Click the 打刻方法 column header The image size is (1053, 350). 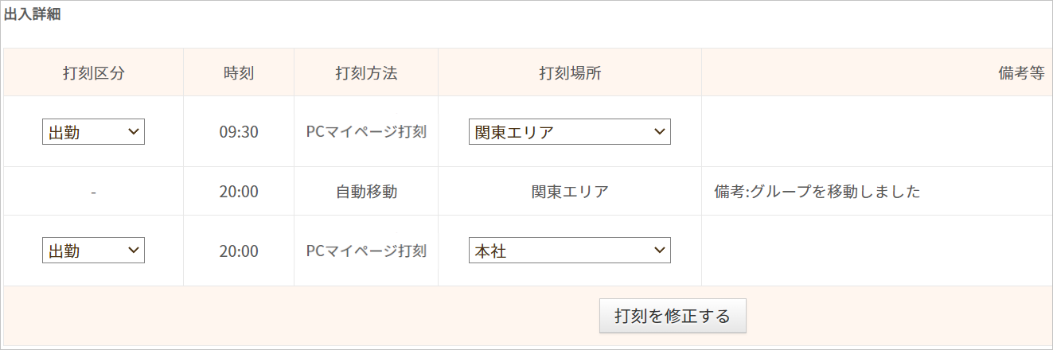coord(366,73)
